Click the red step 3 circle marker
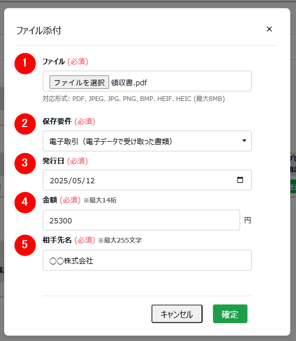The height and width of the screenshot is (341, 296). click(25, 163)
